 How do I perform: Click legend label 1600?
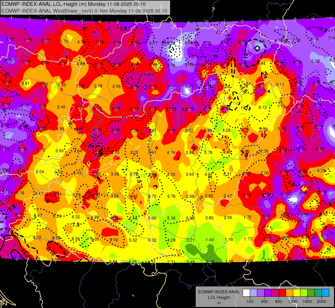pyautogui.click(x=307, y=301)
